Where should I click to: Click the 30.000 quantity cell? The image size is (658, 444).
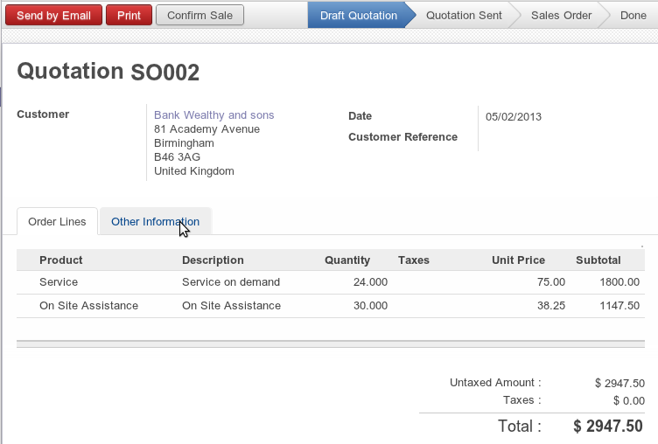click(368, 306)
